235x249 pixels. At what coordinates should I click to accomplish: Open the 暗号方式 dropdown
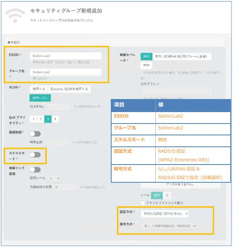pyautogui.click(x=169, y=226)
